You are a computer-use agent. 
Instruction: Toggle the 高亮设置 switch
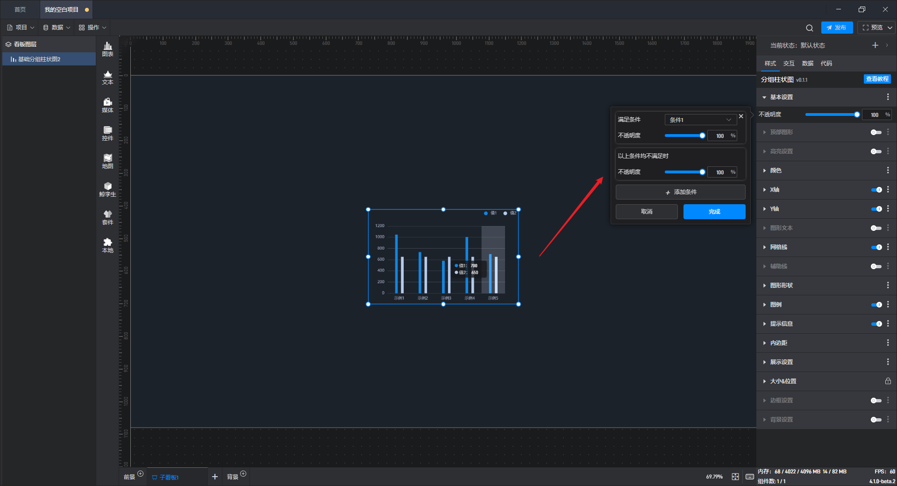pyautogui.click(x=876, y=151)
